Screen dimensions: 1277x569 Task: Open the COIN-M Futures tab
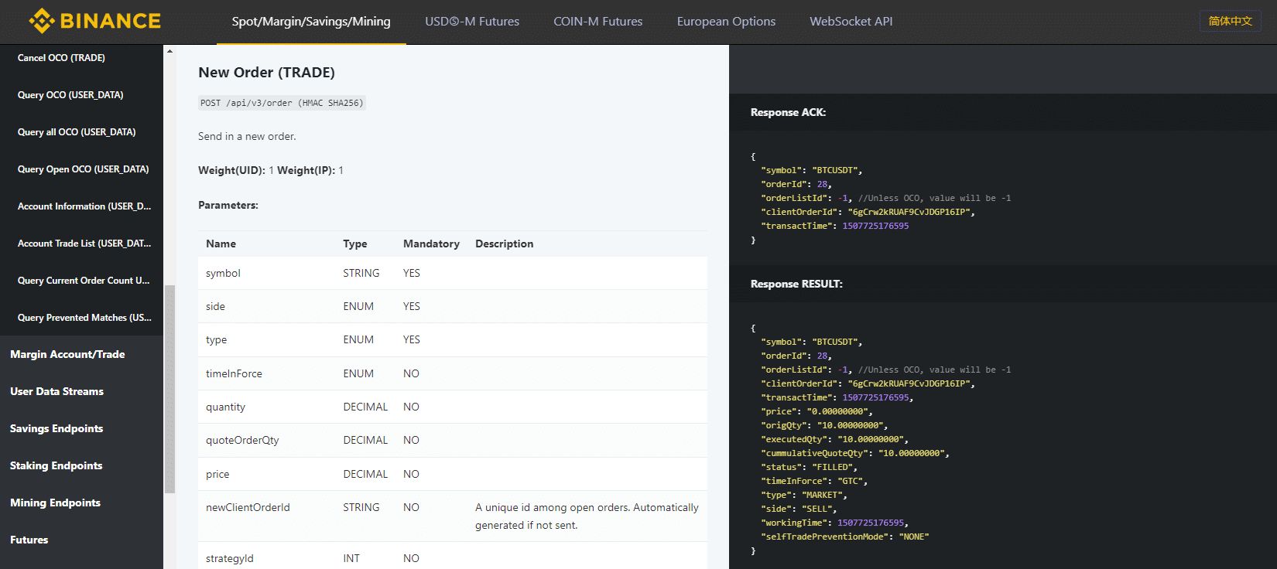(597, 22)
